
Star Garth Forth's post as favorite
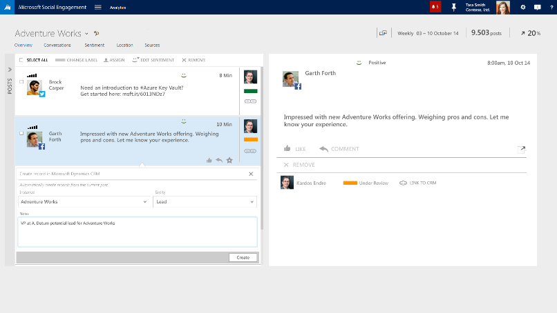[x=229, y=160]
